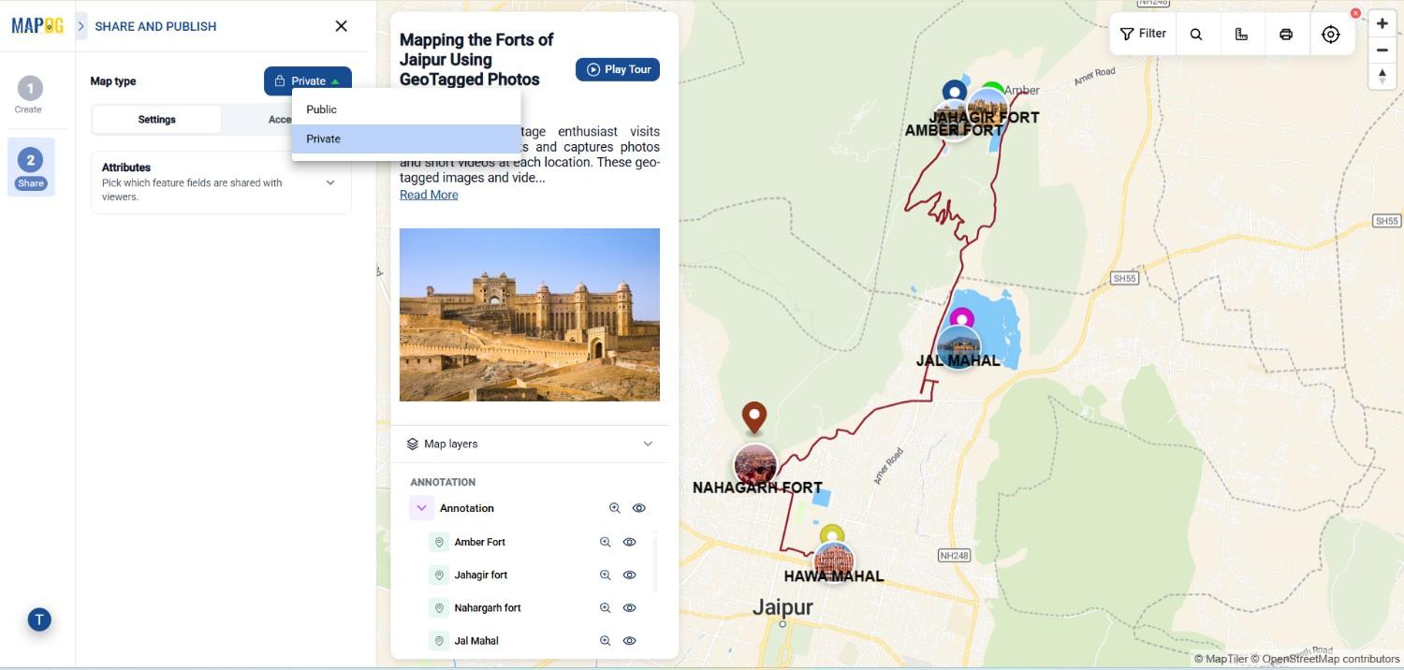Screen dimensions: 1404x670
Task: Close the Share and Publish panel
Action: pyautogui.click(x=342, y=26)
